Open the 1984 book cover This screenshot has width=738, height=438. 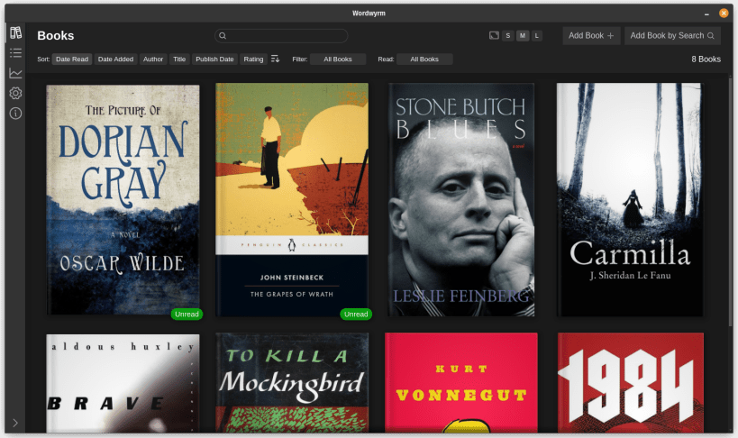pyautogui.click(x=631, y=383)
